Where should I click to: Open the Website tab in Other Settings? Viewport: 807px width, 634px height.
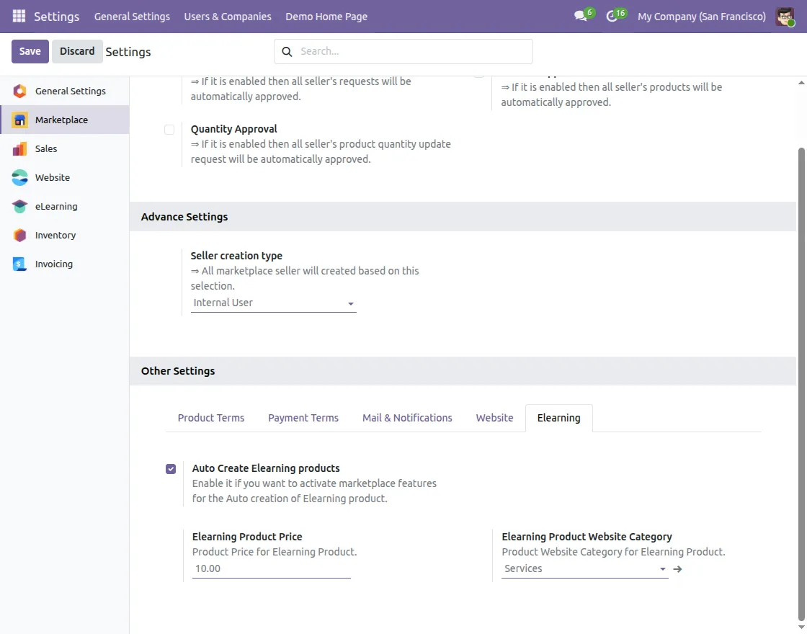(x=494, y=418)
